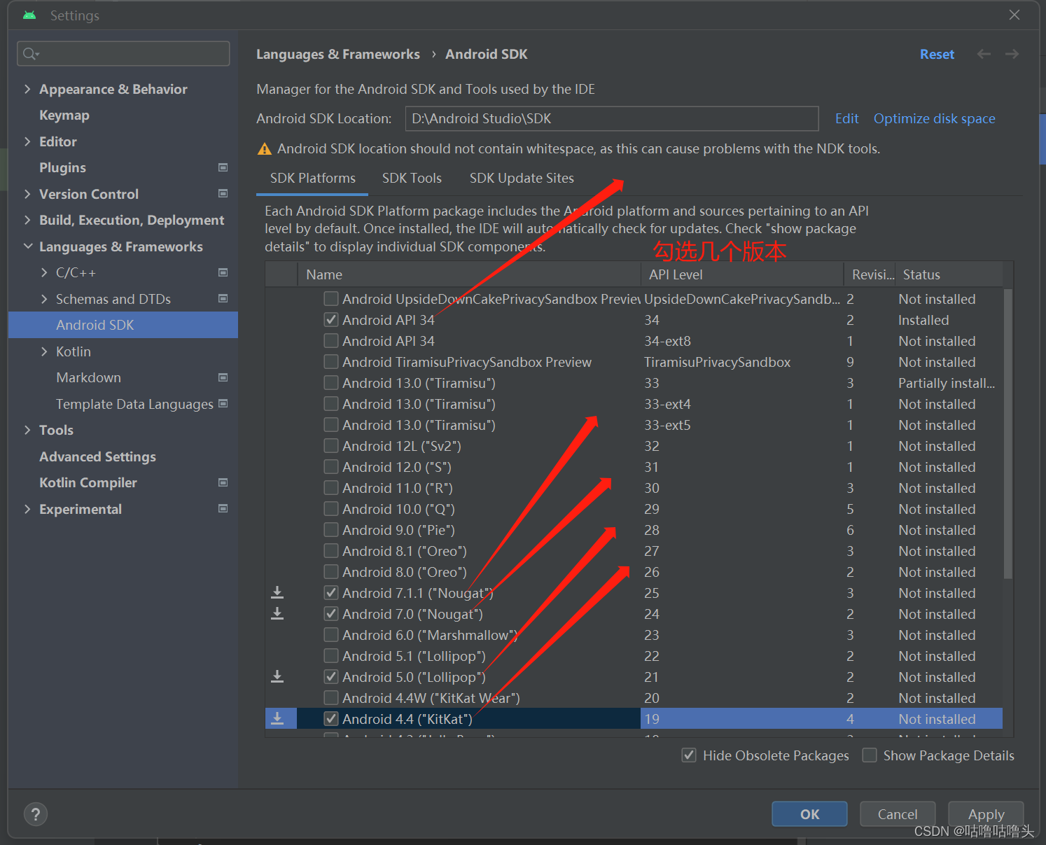Expand the C/C++ node
This screenshot has width=1046, height=845.
(x=44, y=272)
